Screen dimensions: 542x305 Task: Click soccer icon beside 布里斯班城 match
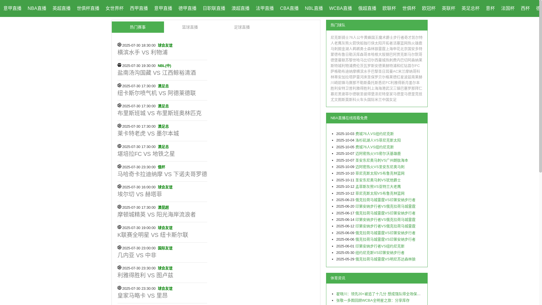119,105
